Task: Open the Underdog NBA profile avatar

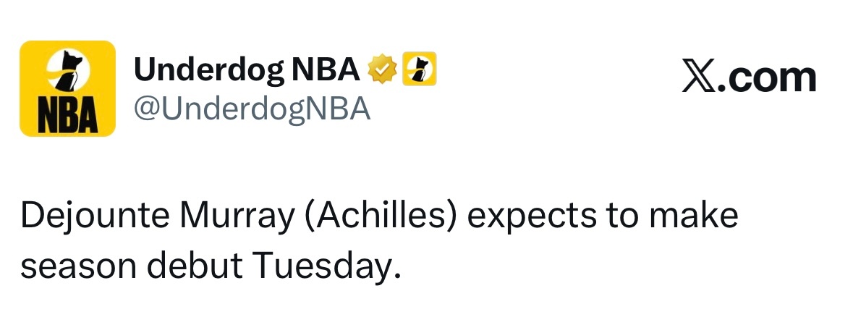Action: 67,88
